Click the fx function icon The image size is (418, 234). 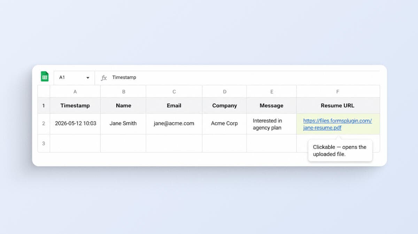pyautogui.click(x=104, y=78)
